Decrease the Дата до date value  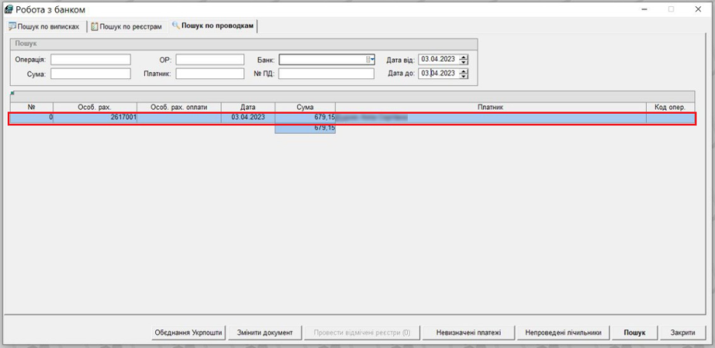463,76
